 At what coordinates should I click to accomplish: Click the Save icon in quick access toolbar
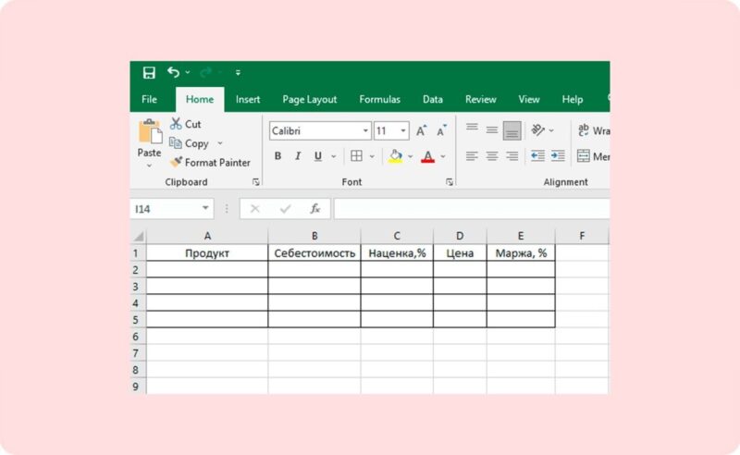pos(149,72)
